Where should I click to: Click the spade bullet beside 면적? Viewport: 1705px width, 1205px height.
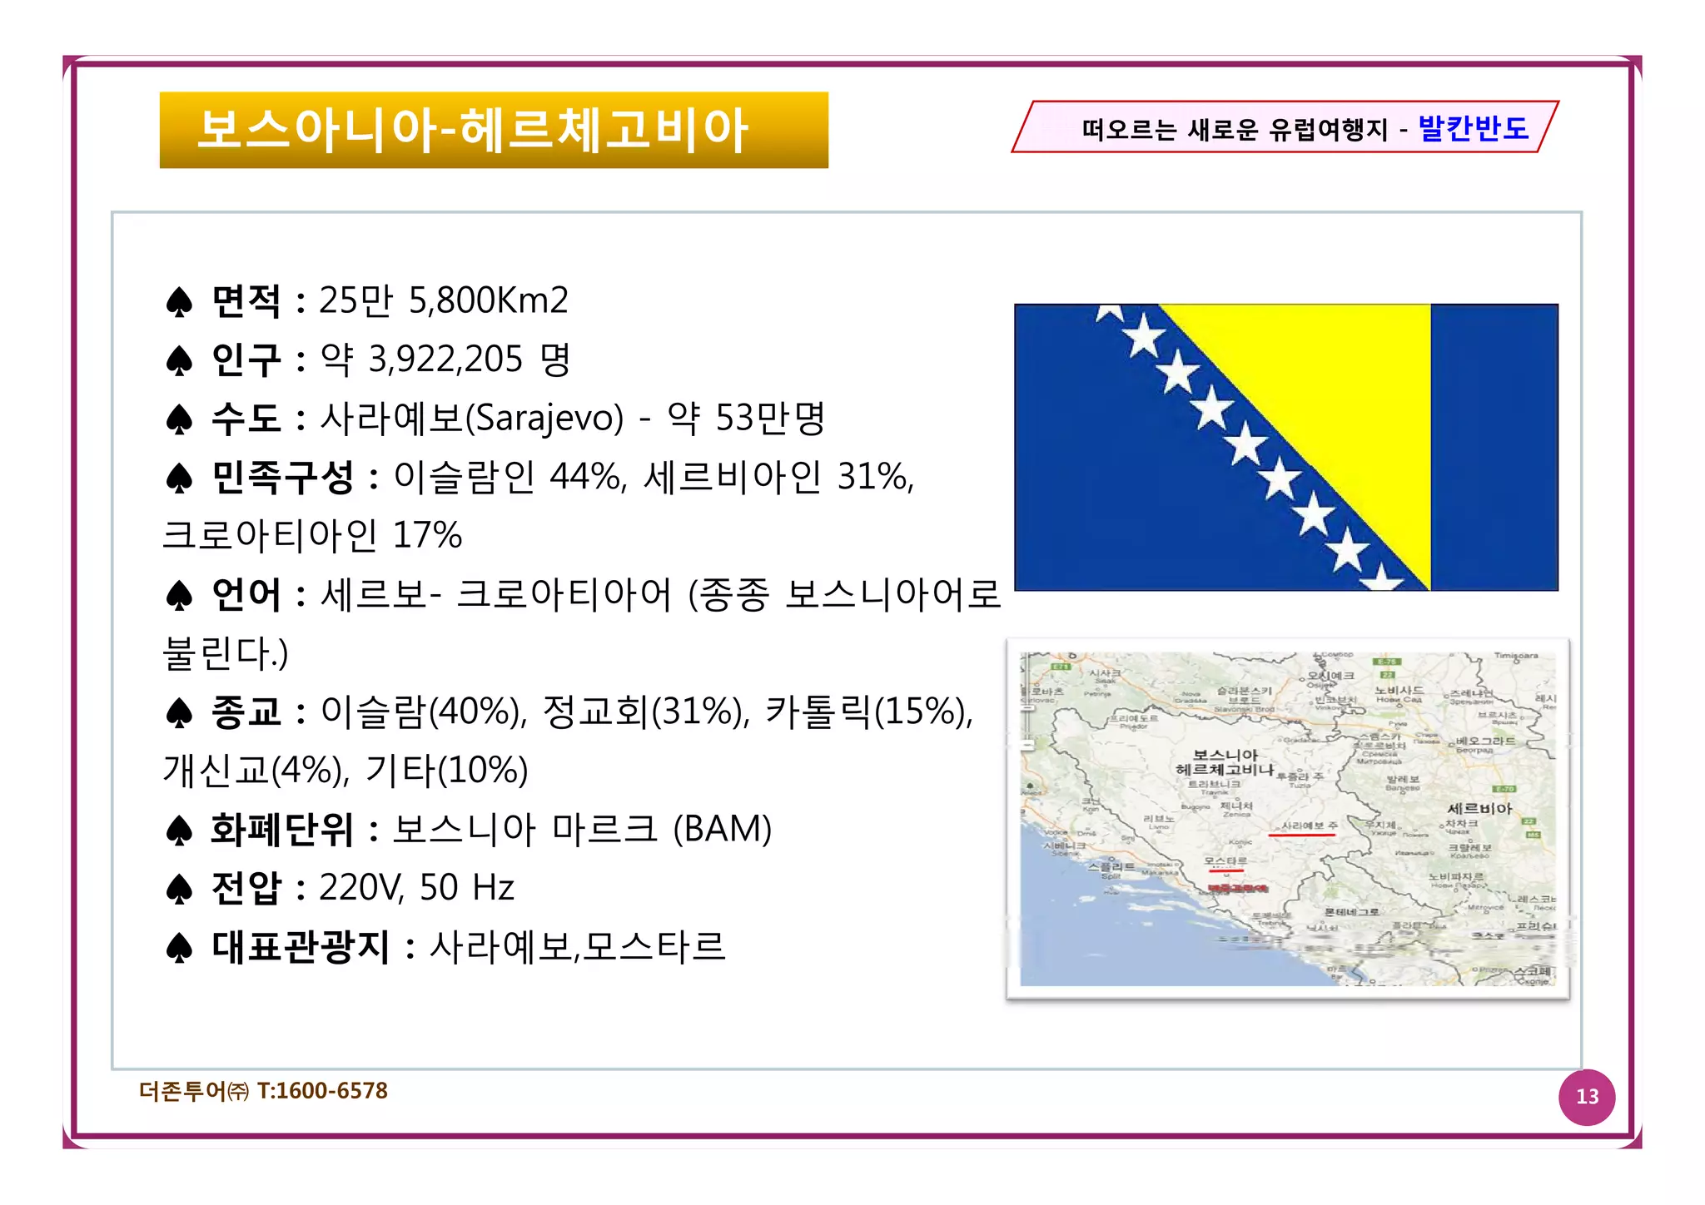(x=179, y=303)
